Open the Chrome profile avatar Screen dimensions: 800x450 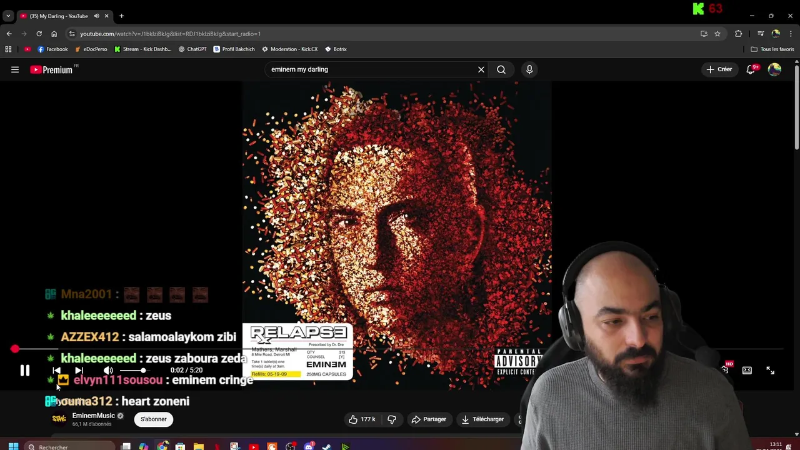click(776, 34)
